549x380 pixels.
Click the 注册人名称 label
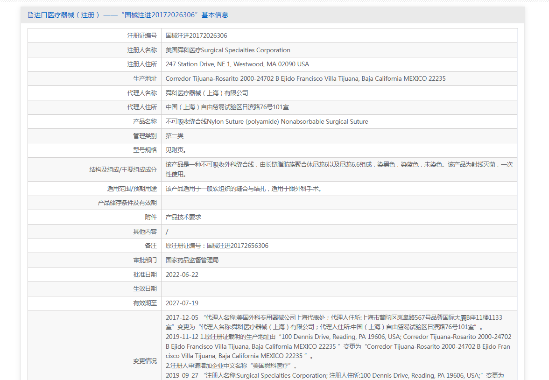click(142, 50)
